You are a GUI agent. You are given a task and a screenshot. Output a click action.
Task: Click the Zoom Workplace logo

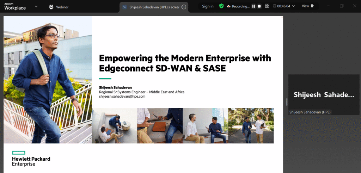pos(15,6)
